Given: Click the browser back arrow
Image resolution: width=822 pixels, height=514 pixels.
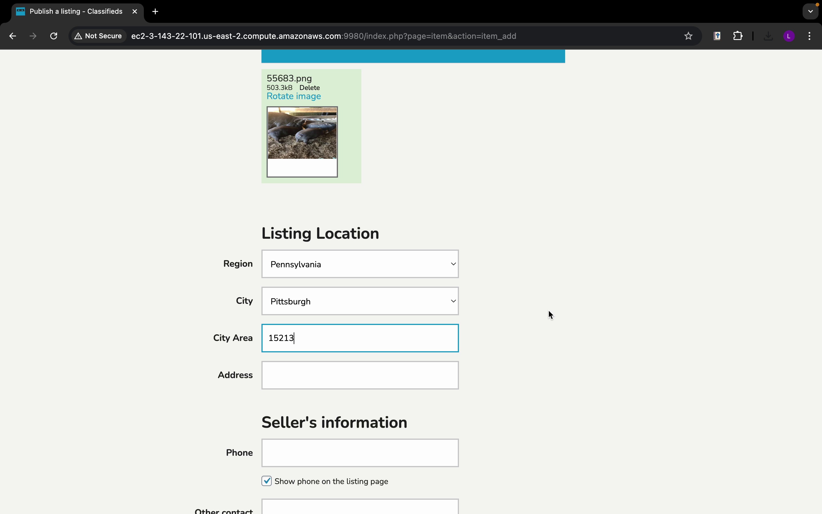Looking at the screenshot, I should click(13, 36).
